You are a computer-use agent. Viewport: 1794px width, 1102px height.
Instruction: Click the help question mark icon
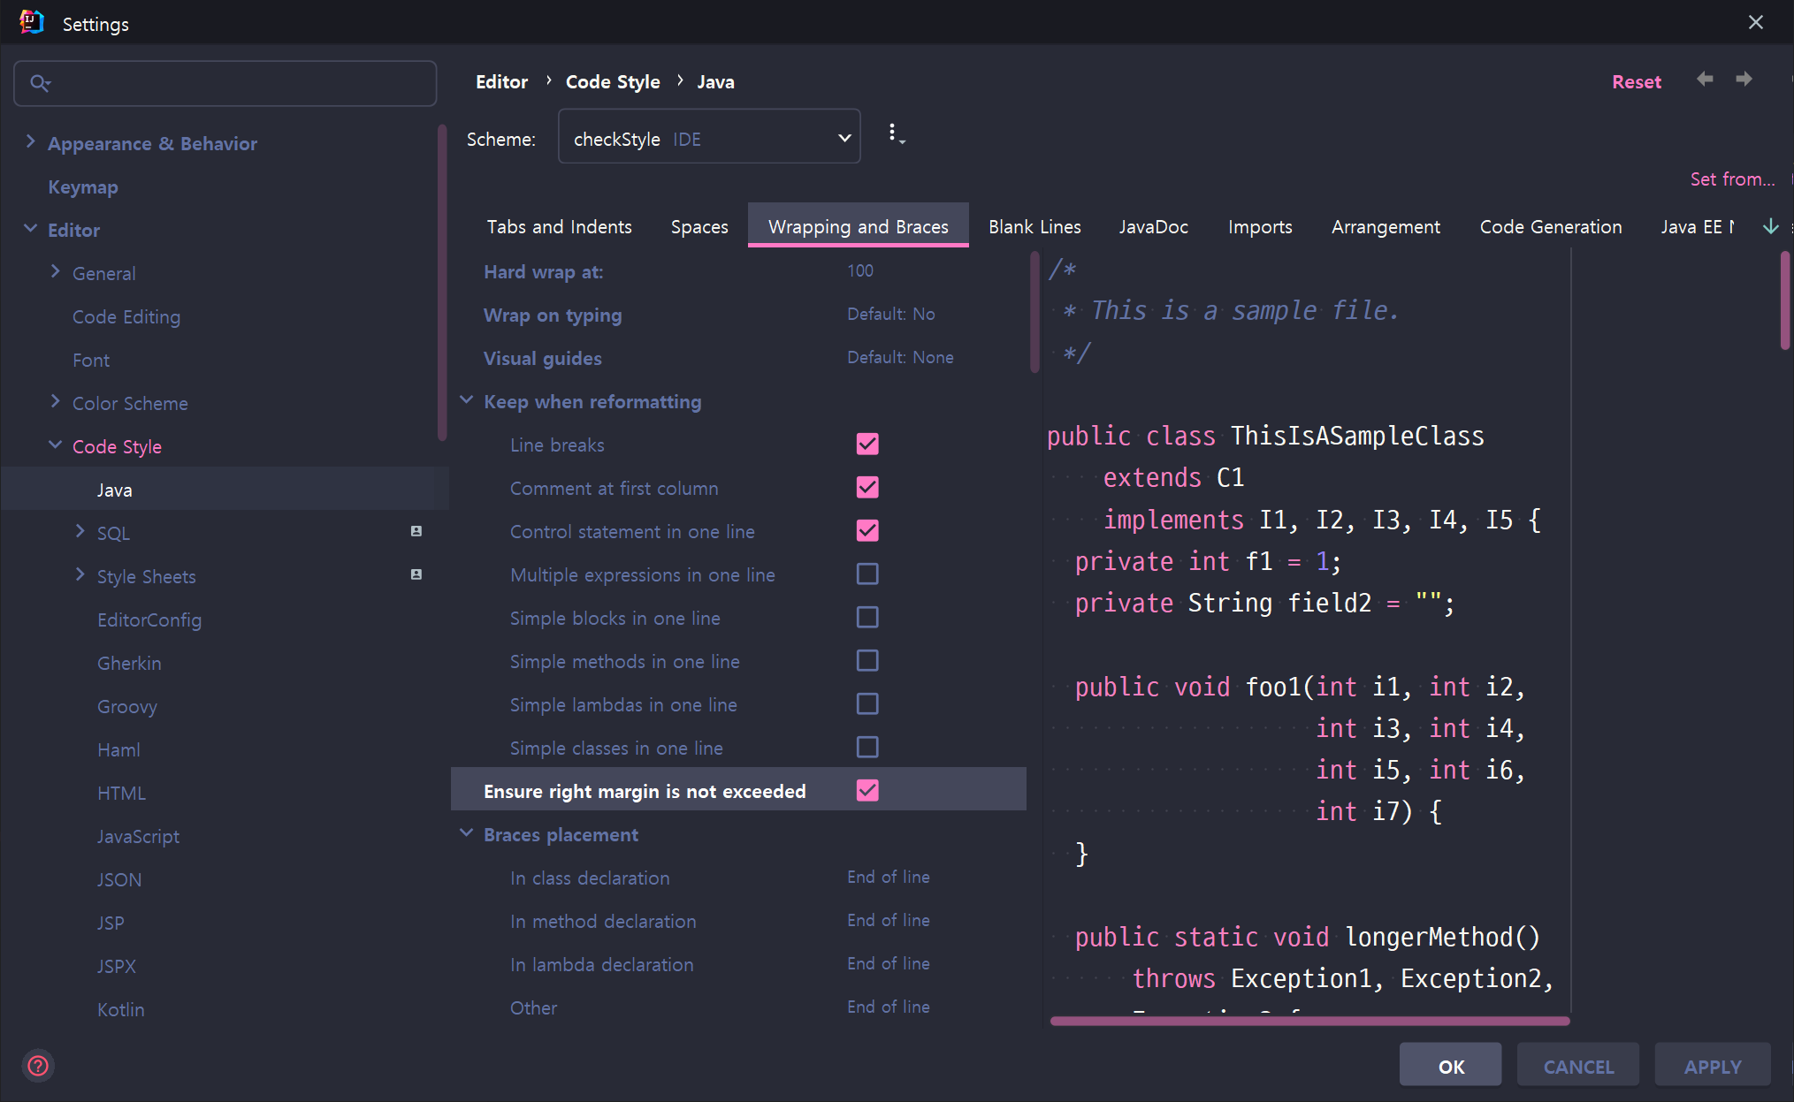click(38, 1066)
